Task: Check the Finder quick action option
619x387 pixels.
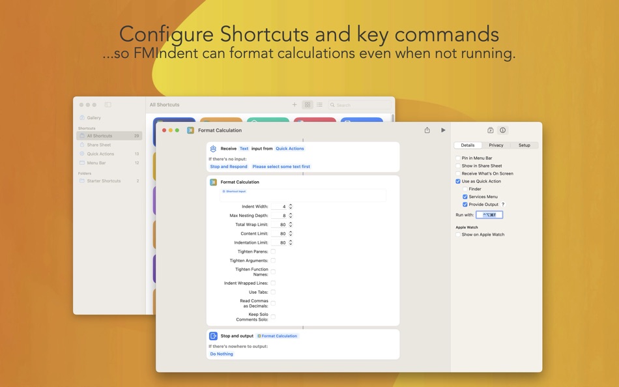Action: click(465, 189)
